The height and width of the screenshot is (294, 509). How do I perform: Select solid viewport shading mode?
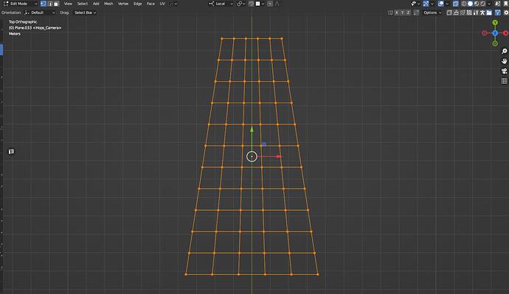point(470,4)
